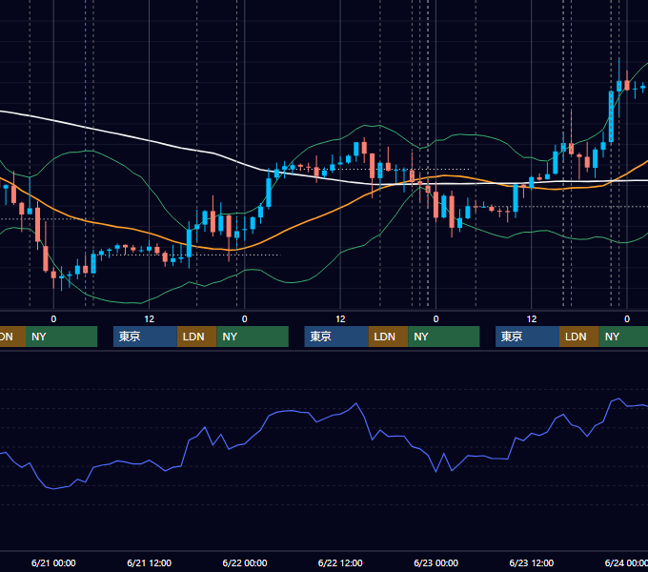
Task: Click the 6/21 12:00 date label
Action: pyautogui.click(x=150, y=562)
